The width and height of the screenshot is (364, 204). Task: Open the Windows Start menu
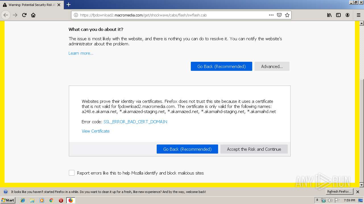click(x=8, y=200)
